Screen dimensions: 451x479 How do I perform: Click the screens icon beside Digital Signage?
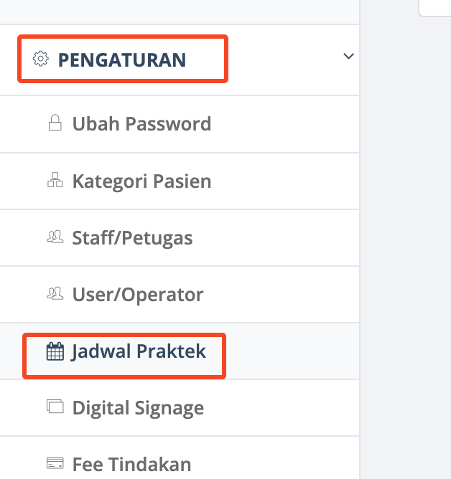pos(55,407)
